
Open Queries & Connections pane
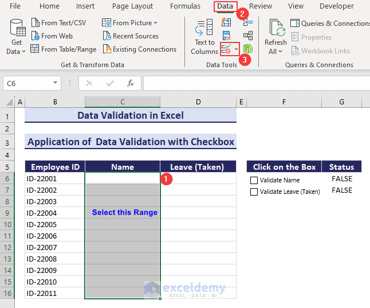pos(329,24)
